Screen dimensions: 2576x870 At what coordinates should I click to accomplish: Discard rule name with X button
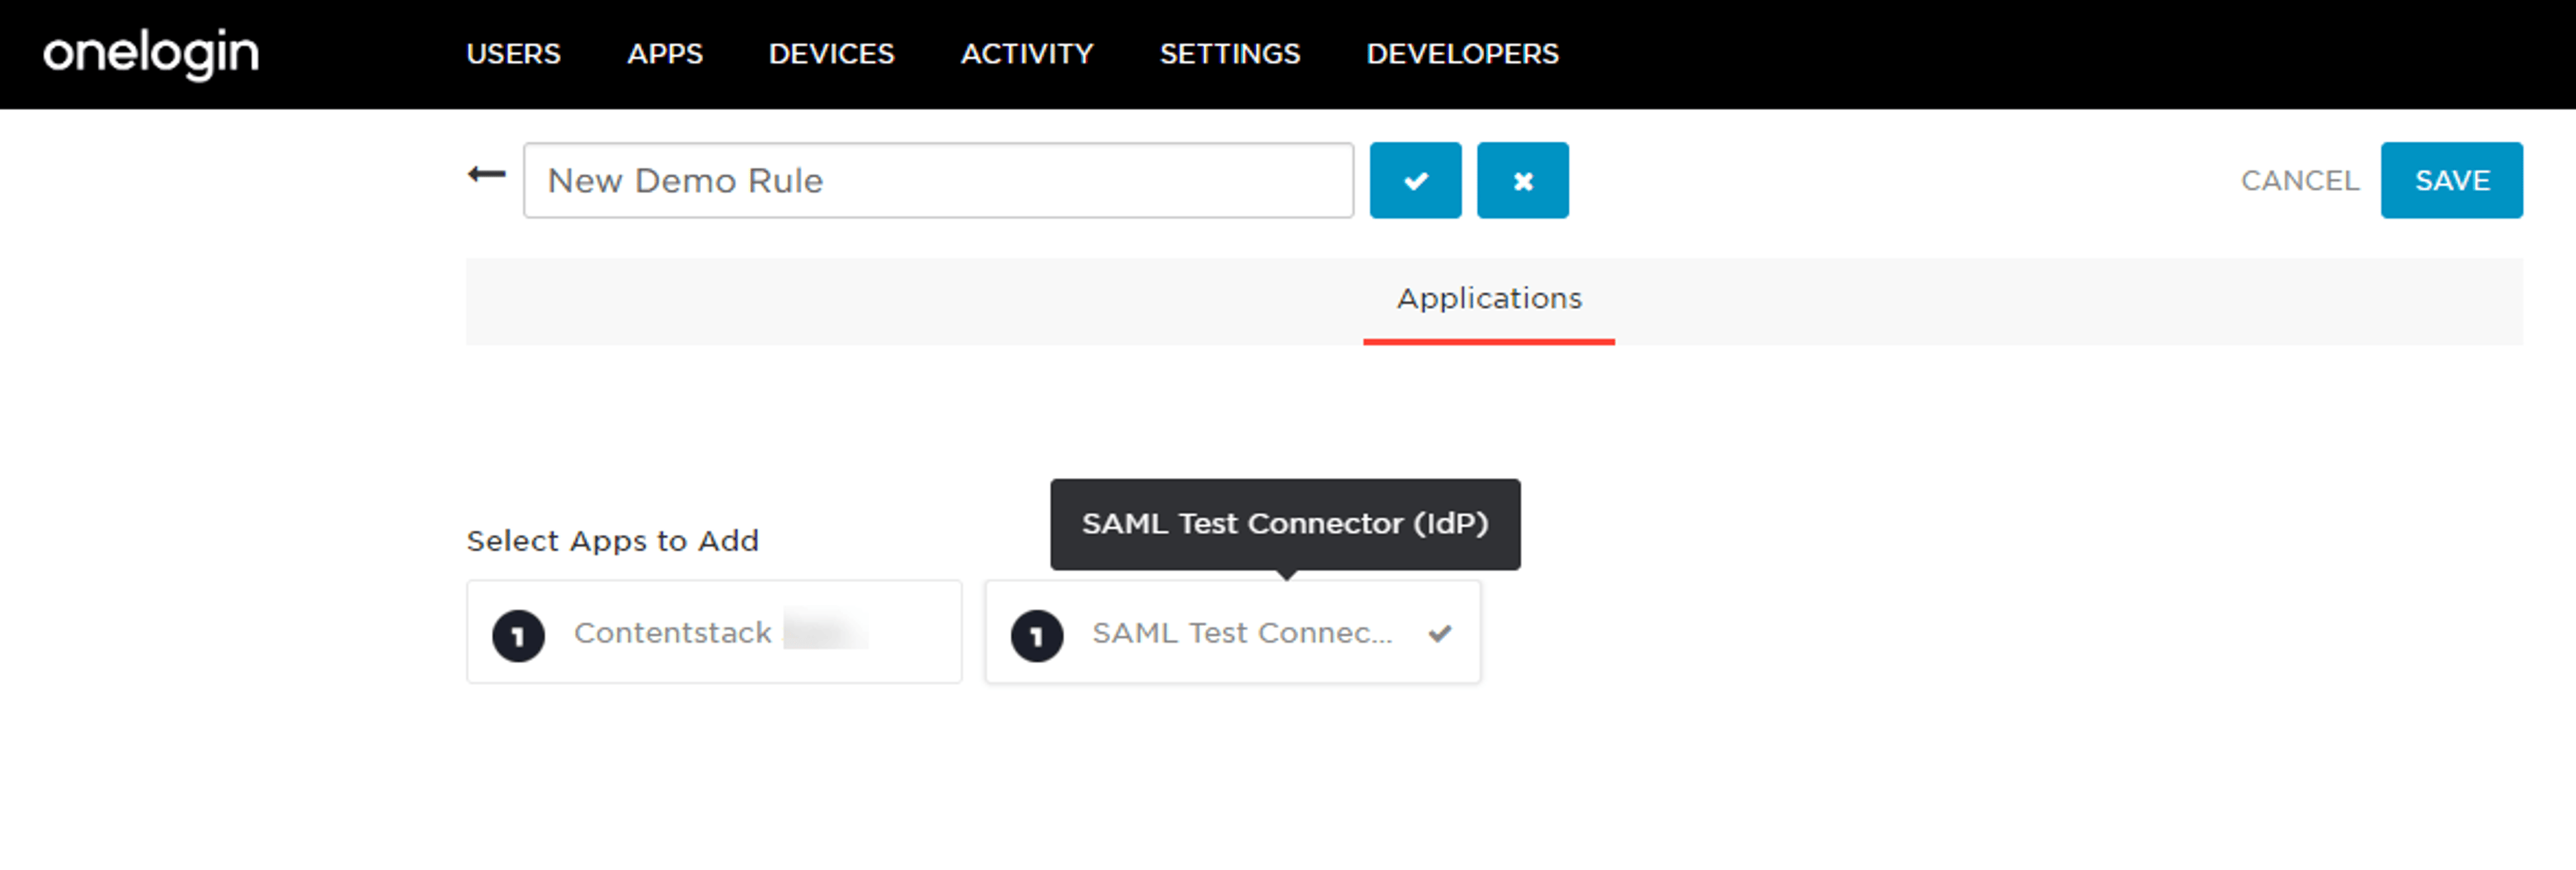[1522, 181]
